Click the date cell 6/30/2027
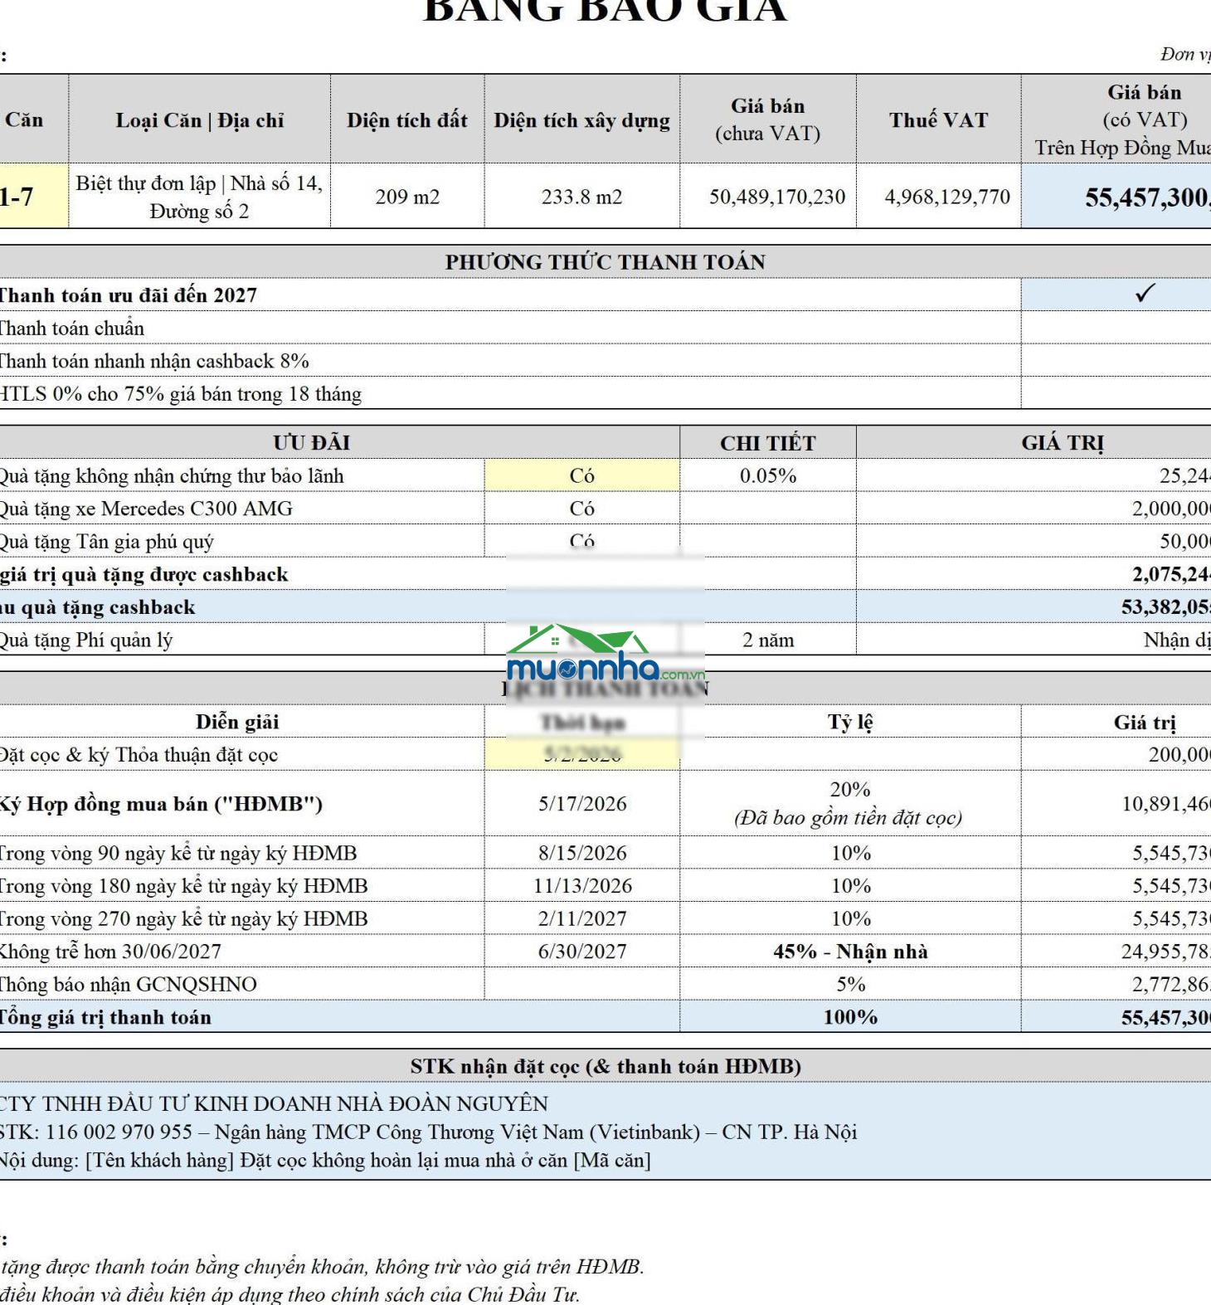Screen dimensions: 1211x1305 (x=582, y=952)
